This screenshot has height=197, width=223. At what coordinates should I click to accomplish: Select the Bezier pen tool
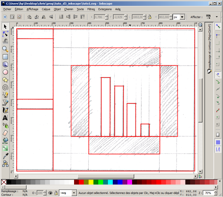pos(5,103)
